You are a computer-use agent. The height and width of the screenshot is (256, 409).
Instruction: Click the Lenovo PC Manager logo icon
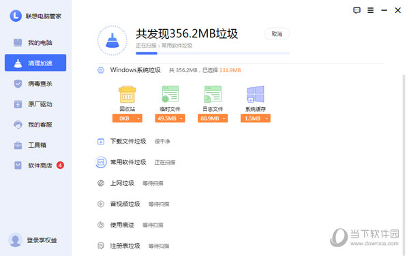click(16, 16)
